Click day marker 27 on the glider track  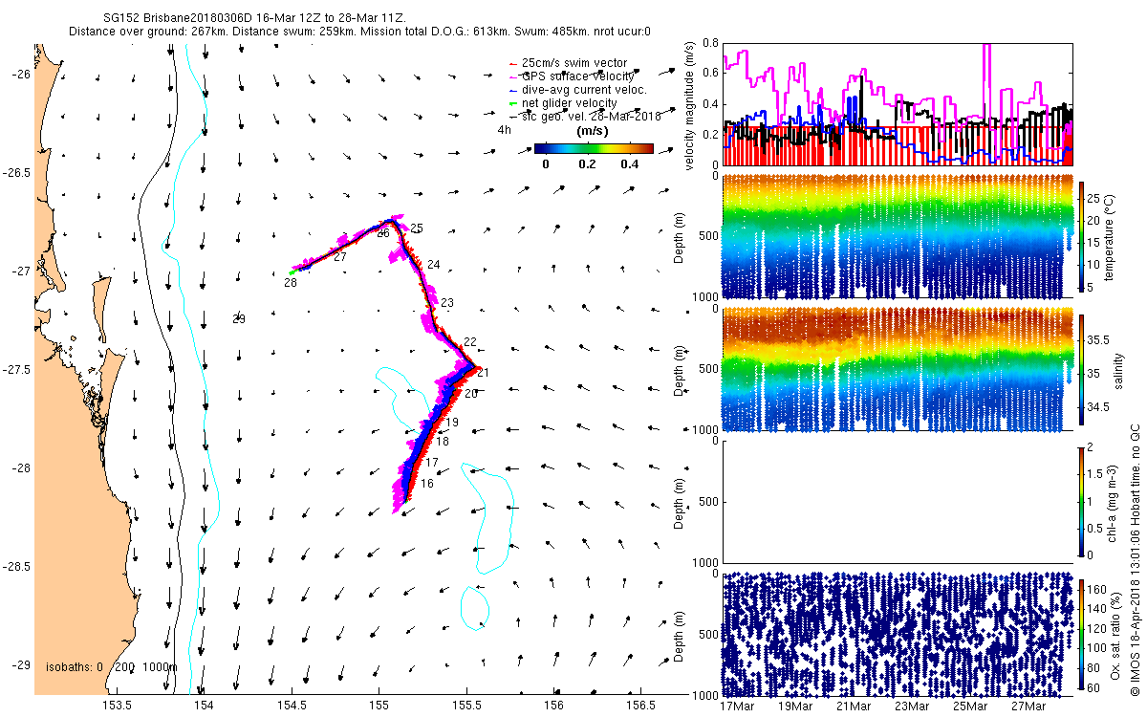340,258
